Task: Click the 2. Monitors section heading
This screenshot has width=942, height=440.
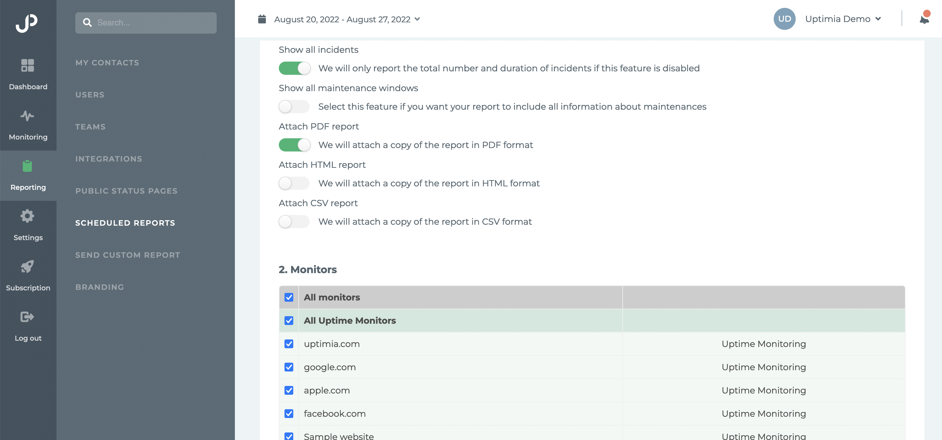Action: point(307,269)
